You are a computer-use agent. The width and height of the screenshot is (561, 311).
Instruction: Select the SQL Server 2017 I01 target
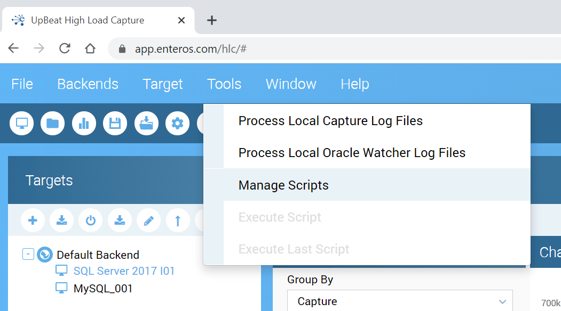[x=124, y=271]
